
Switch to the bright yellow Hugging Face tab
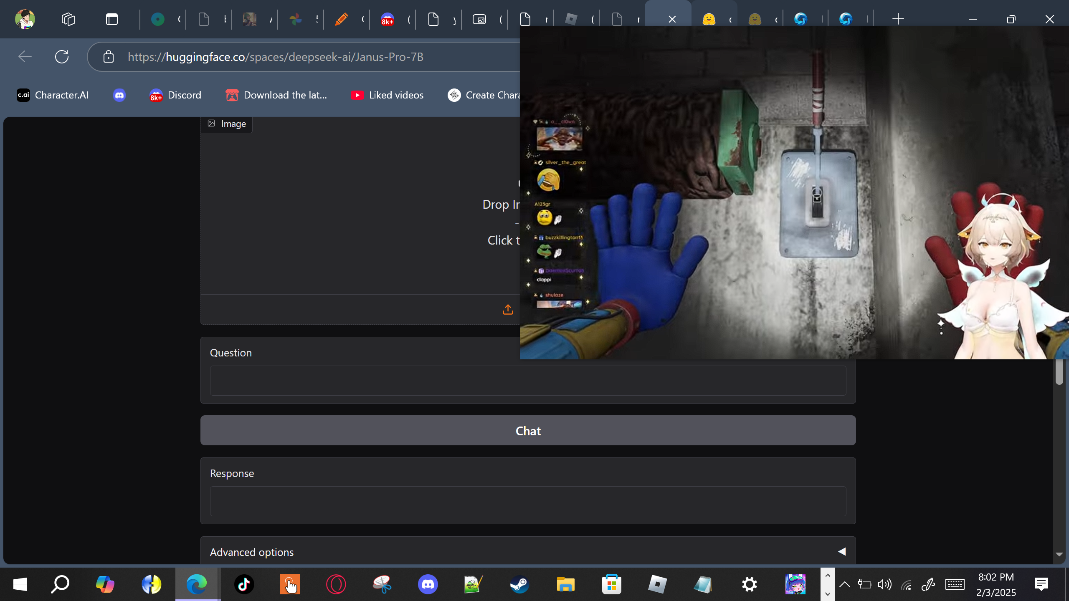[x=709, y=19]
